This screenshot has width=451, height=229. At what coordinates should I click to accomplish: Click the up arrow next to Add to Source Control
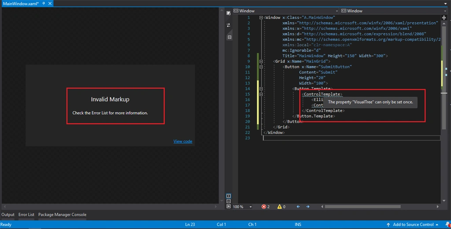pyautogui.click(x=388, y=225)
